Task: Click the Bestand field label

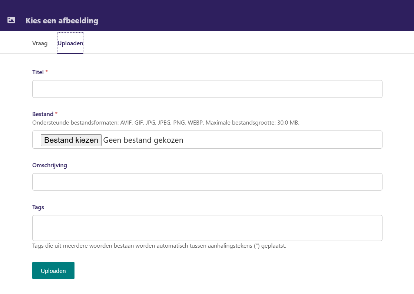Action: coord(43,114)
